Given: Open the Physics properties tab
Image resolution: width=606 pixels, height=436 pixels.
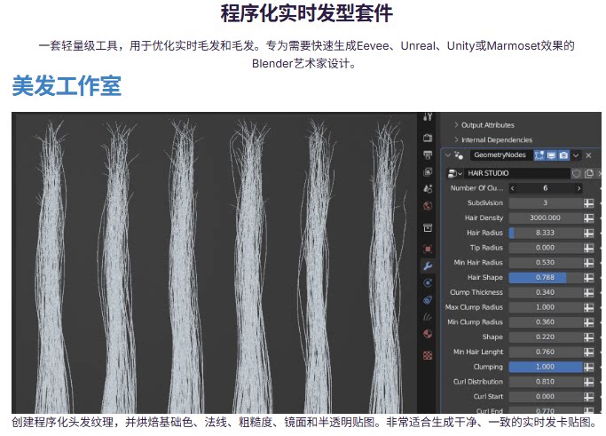Looking at the screenshot, I should tap(428, 300).
